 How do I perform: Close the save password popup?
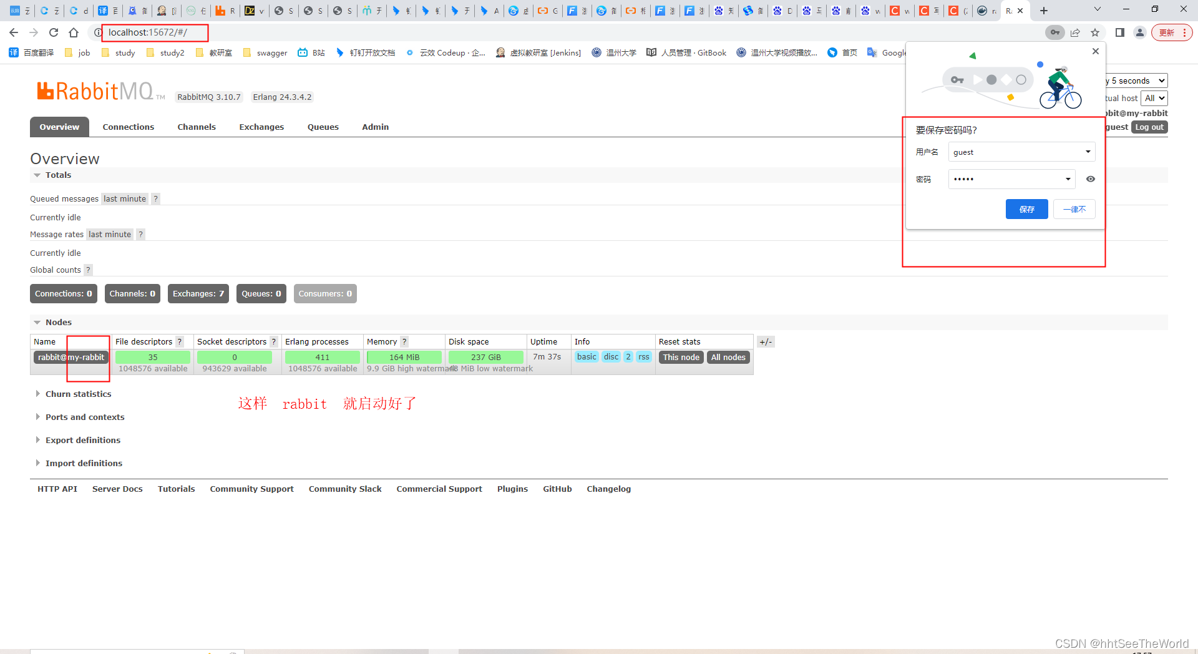1096,51
